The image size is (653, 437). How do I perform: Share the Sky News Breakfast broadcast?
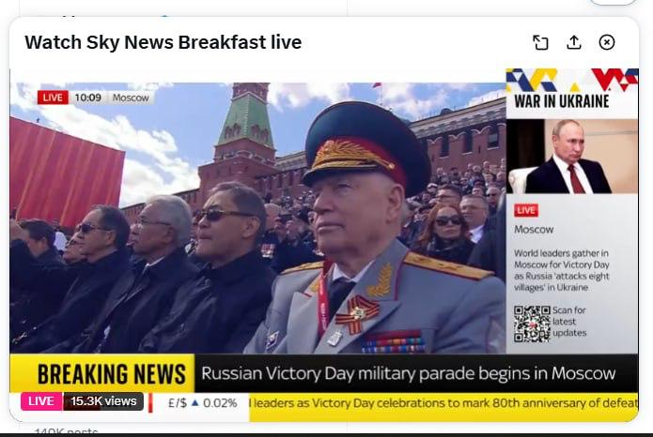click(x=574, y=42)
